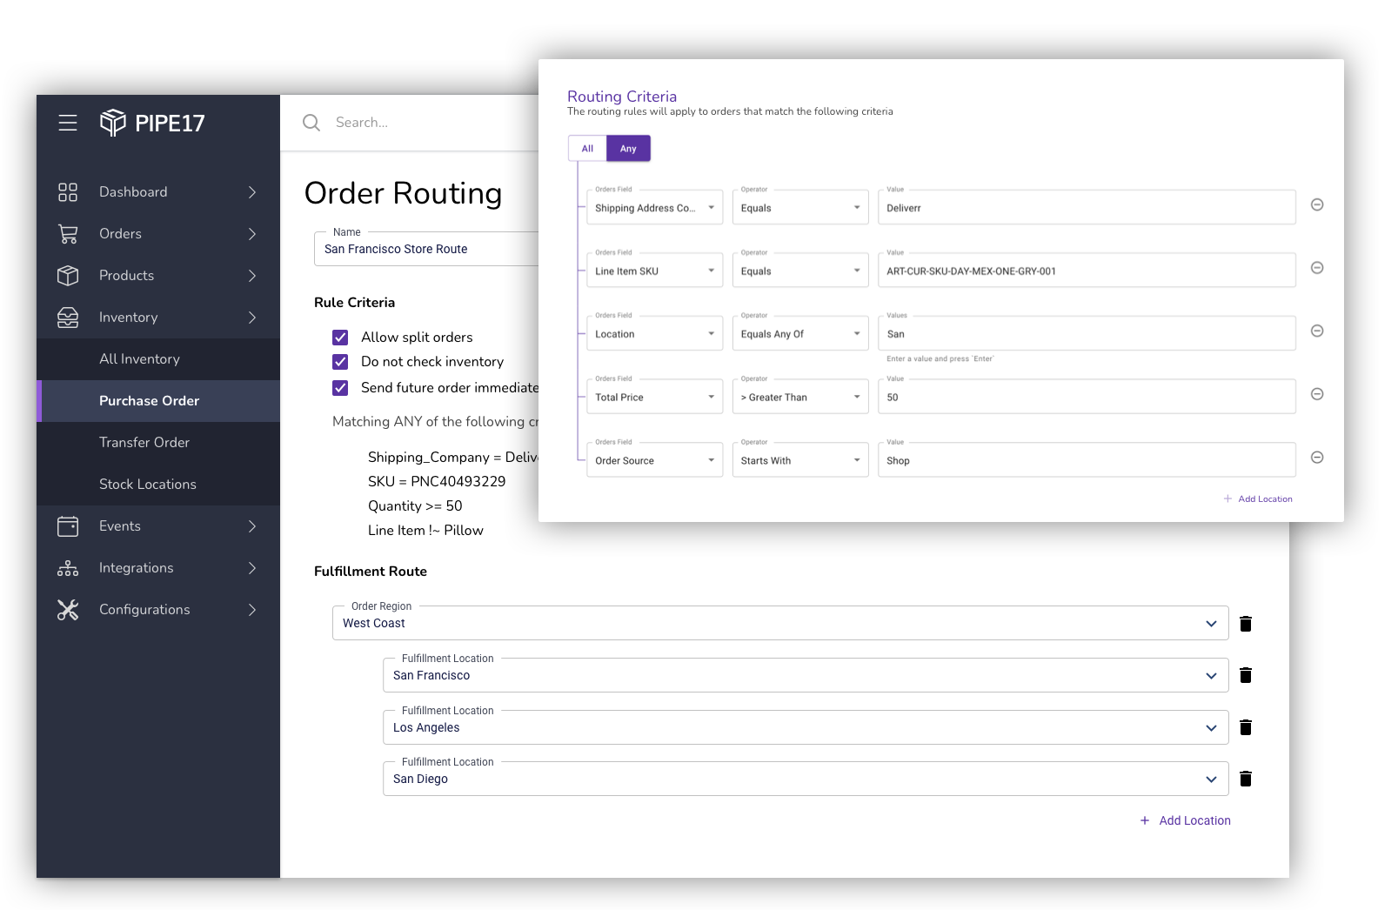Open the Orders menu item
1398x910 pixels.
click(158, 234)
